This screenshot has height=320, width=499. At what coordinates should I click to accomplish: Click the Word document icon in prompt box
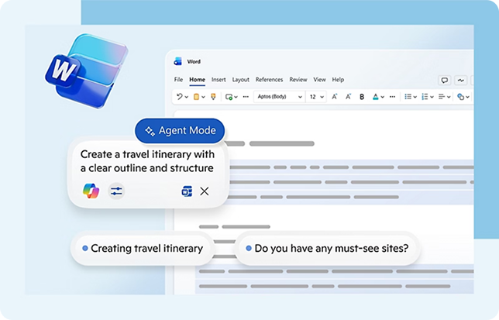(x=187, y=191)
